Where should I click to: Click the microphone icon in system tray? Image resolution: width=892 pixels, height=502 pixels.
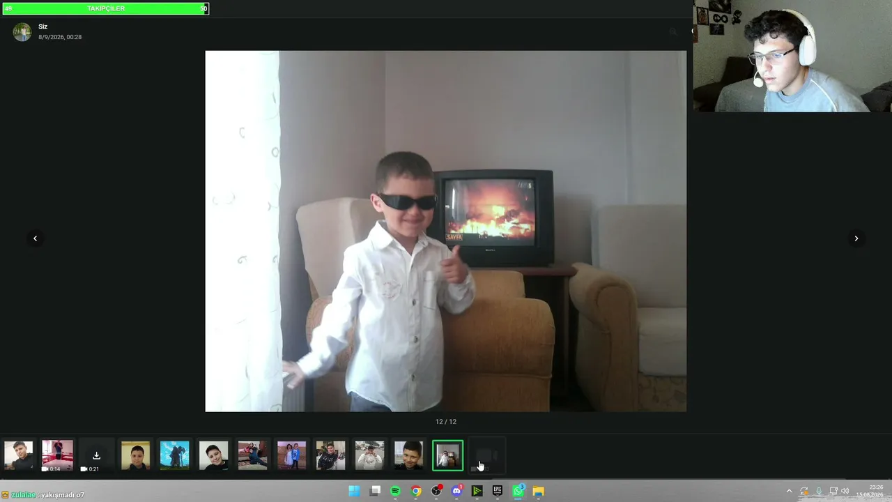[x=819, y=491]
